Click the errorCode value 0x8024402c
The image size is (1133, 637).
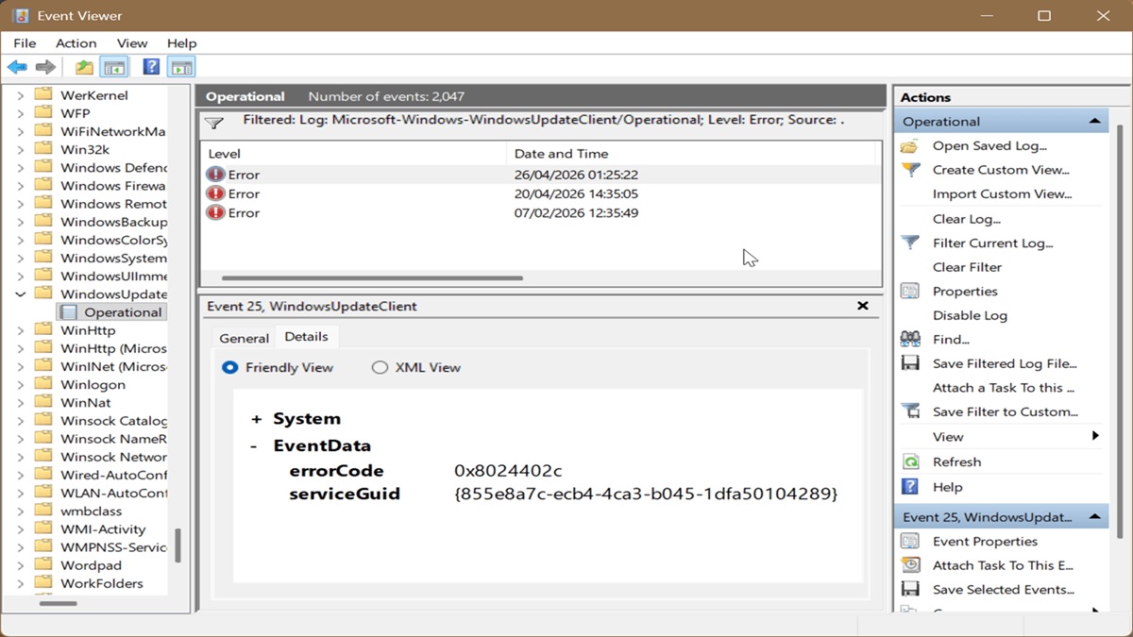coord(508,471)
